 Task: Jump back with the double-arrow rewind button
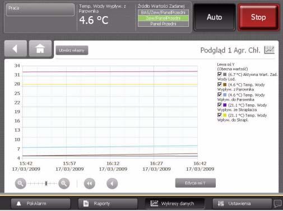click(x=90, y=184)
